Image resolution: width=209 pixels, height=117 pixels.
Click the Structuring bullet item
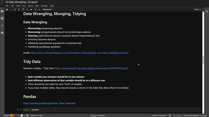(x=59, y=32)
